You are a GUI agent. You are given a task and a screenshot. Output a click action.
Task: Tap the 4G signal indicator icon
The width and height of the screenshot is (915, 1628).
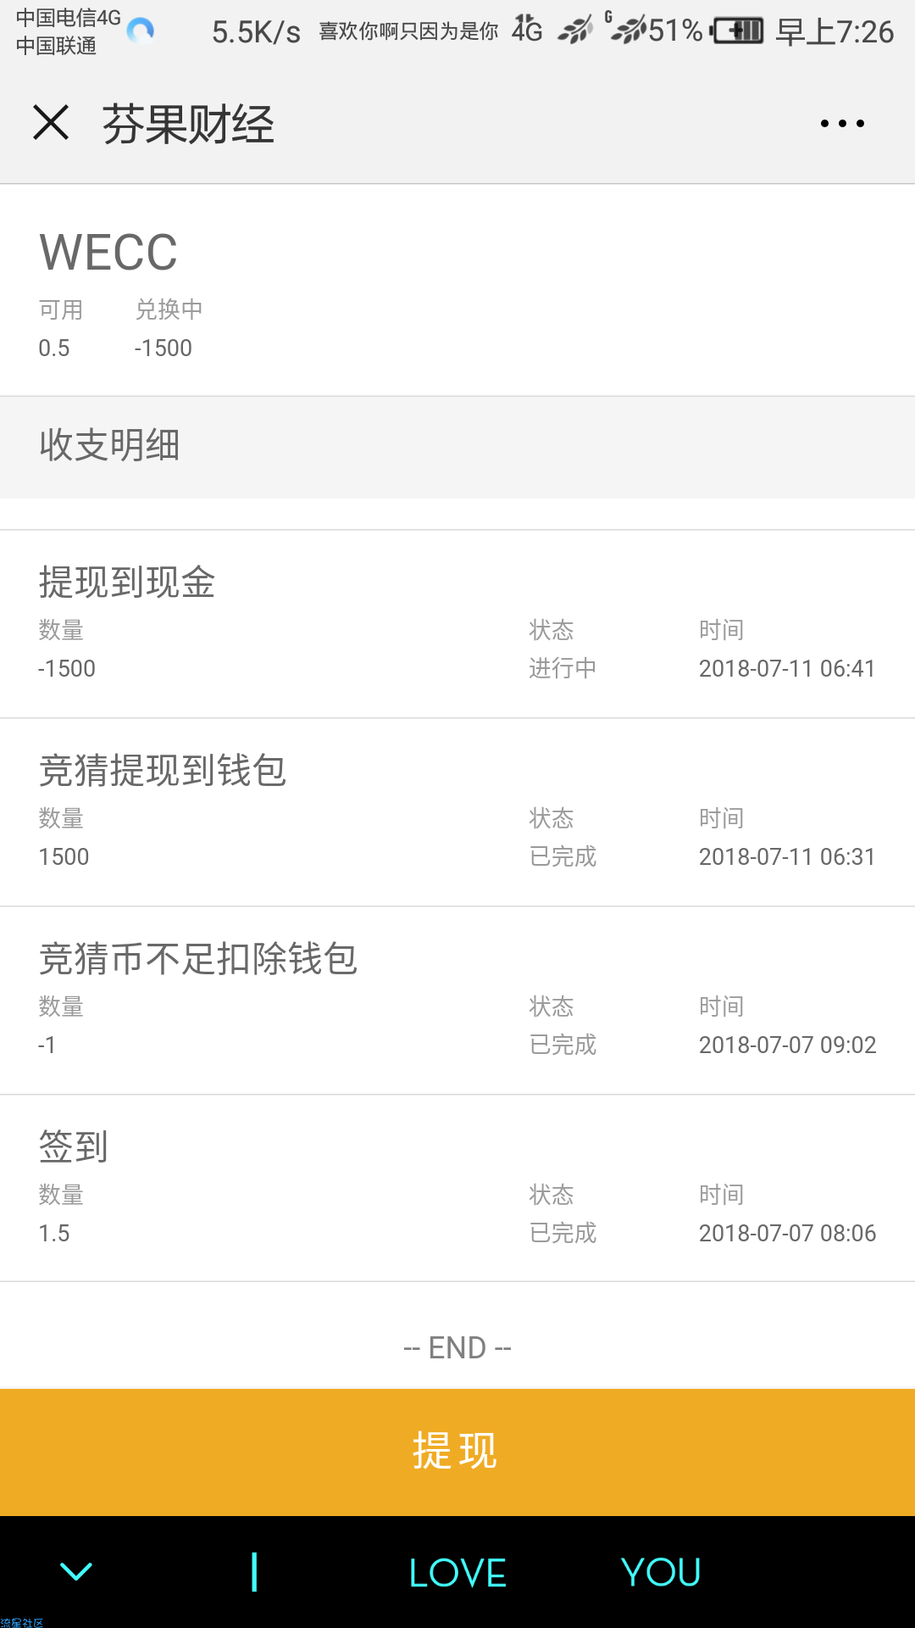point(527,30)
